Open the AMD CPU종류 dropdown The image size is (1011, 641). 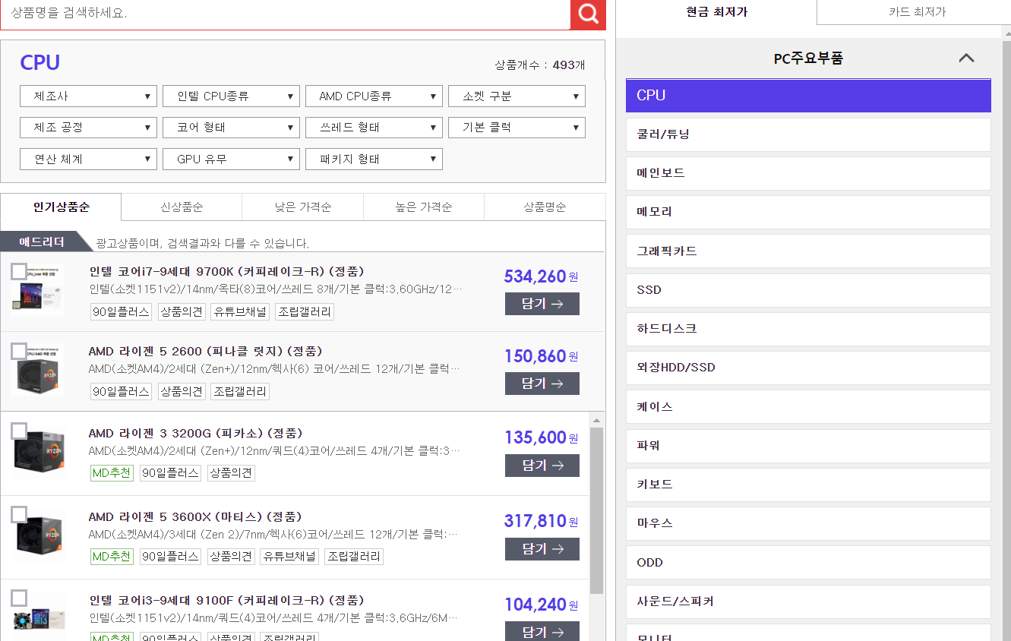[x=374, y=96]
